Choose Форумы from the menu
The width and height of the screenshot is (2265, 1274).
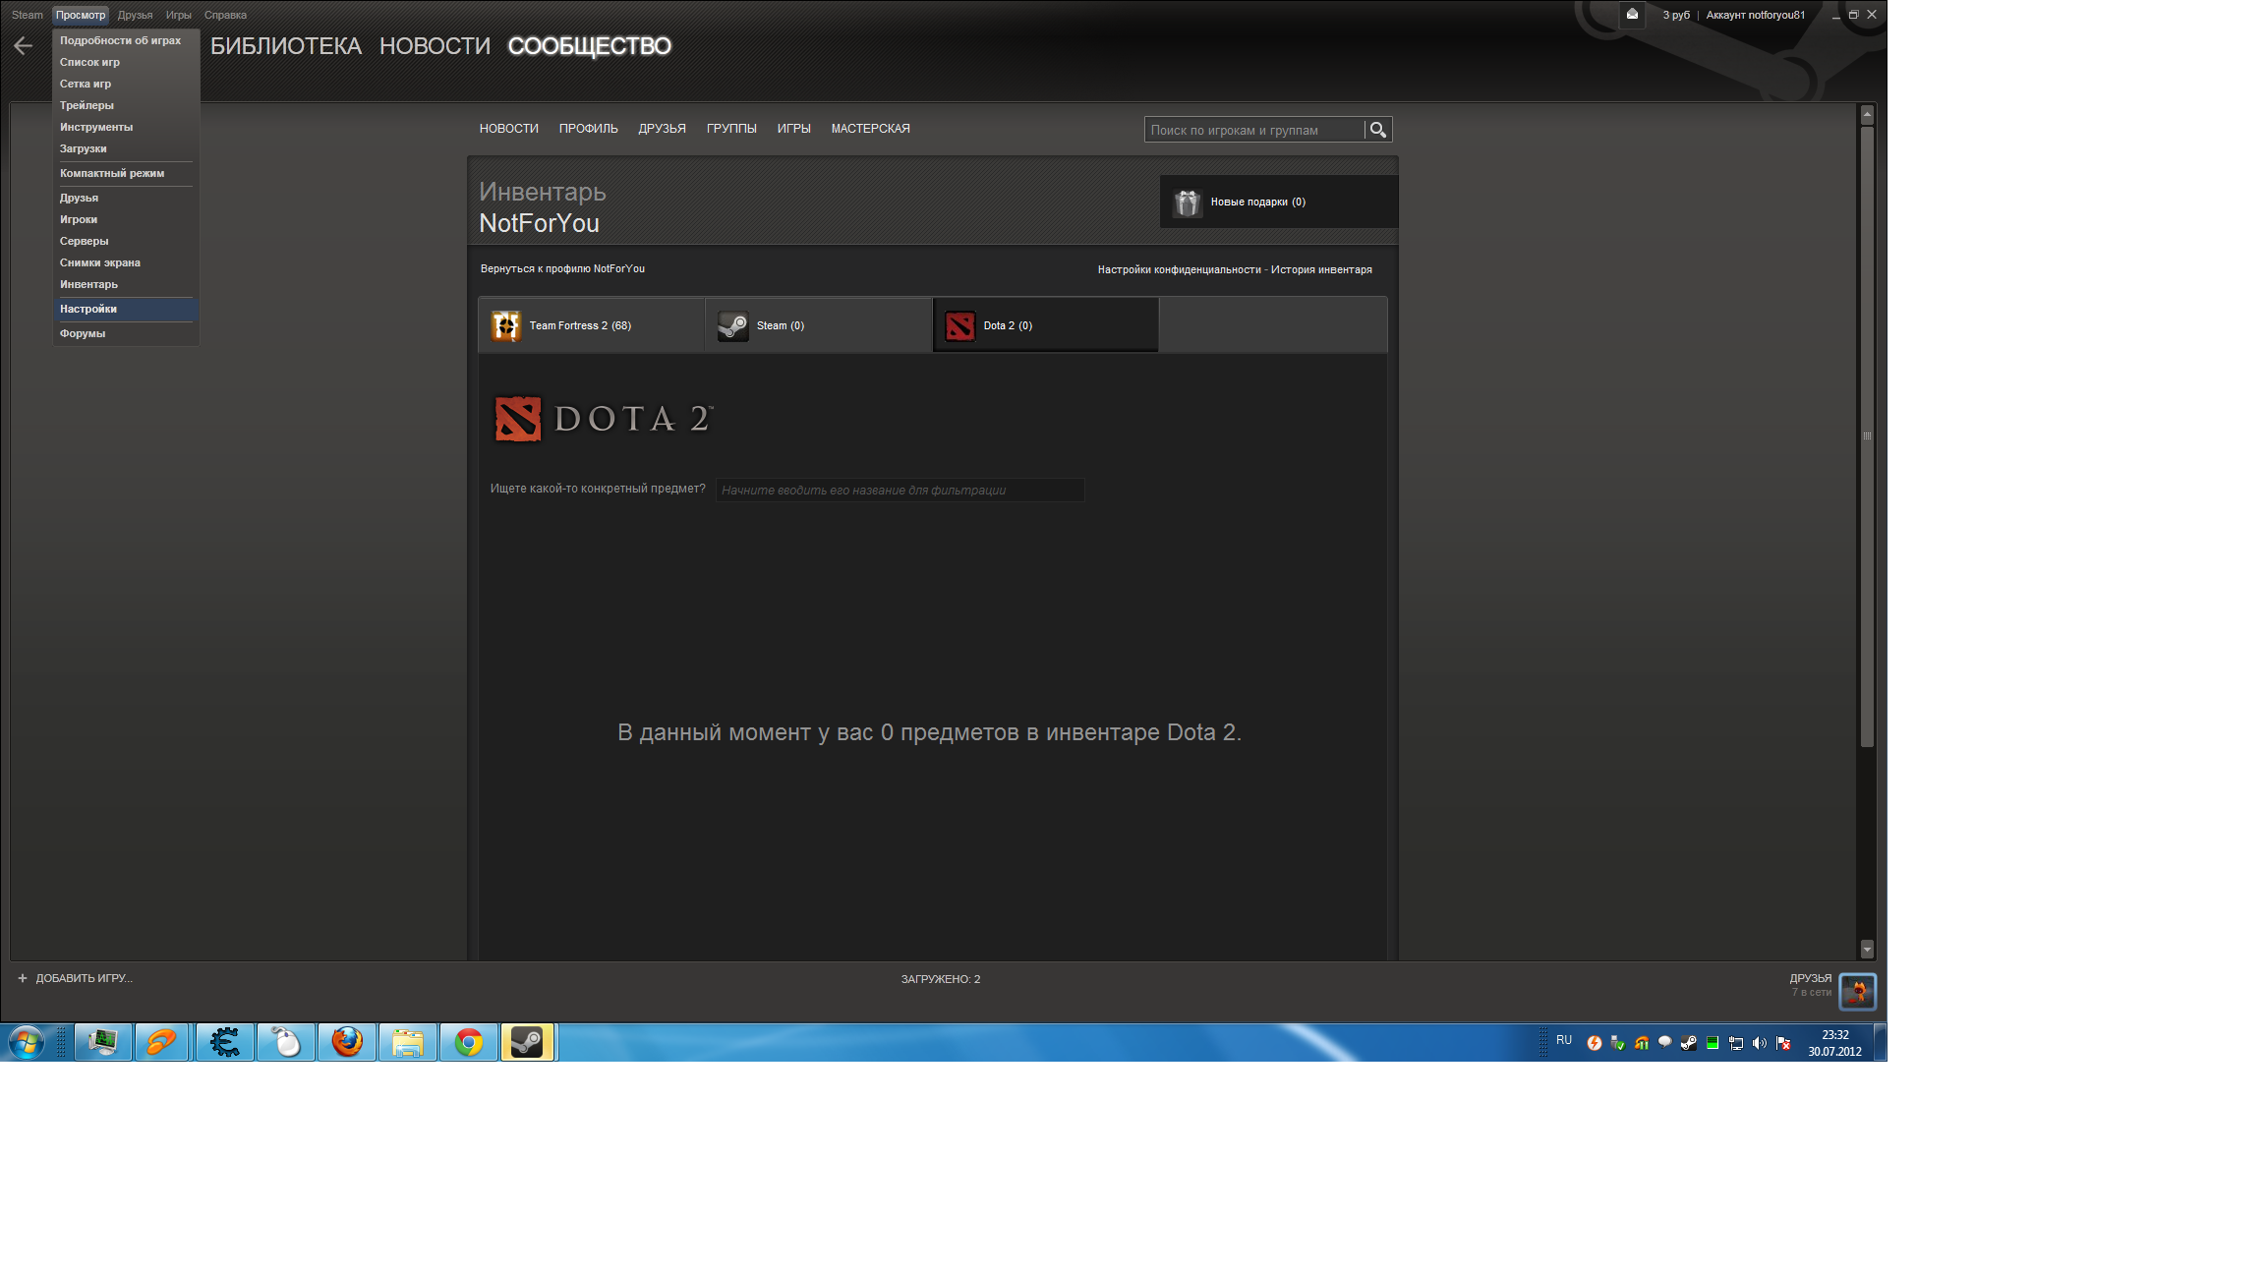click(x=126, y=333)
